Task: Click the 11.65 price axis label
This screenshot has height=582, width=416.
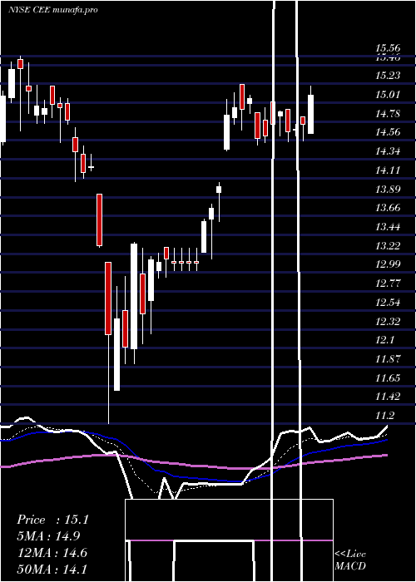Action: coord(388,378)
